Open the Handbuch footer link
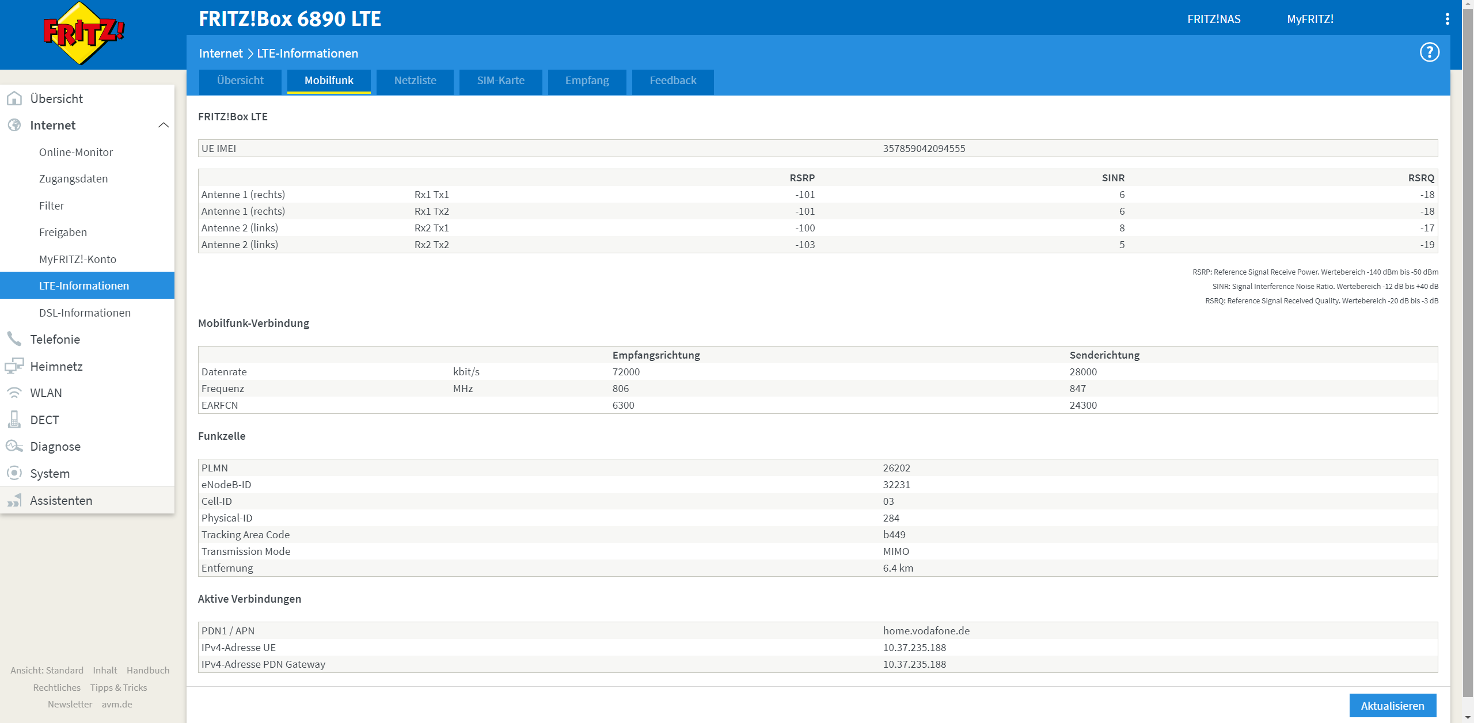Viewport: 1474px width, 723px height. click(148, 670)
